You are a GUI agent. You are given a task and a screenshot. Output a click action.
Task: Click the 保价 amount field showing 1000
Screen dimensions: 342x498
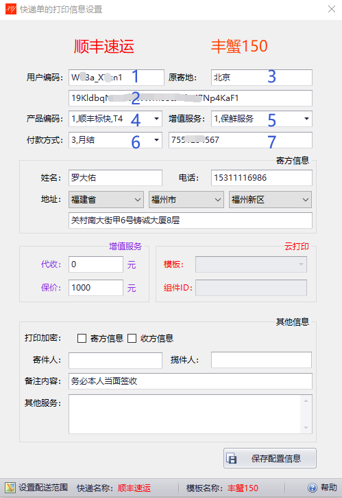96,288
